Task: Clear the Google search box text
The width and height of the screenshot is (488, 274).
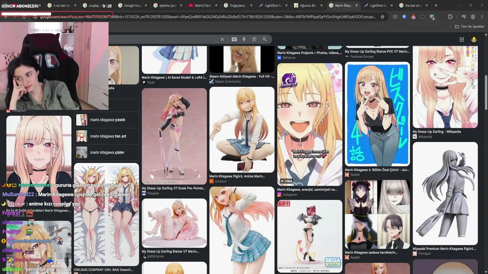Action: click(222, 39)
